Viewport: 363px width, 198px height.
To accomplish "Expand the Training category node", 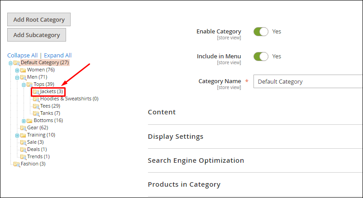I will [x=17, y=135].
